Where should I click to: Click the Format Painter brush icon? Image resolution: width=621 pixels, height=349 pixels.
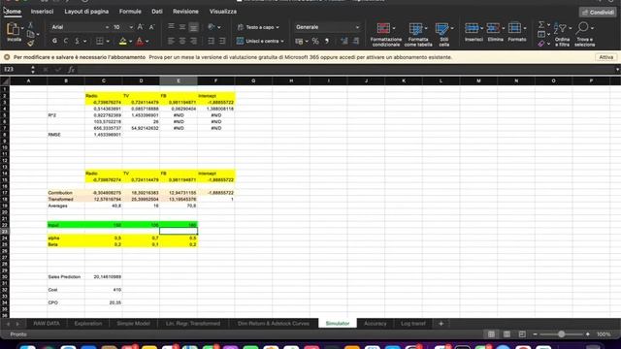[x=30, y=43]
